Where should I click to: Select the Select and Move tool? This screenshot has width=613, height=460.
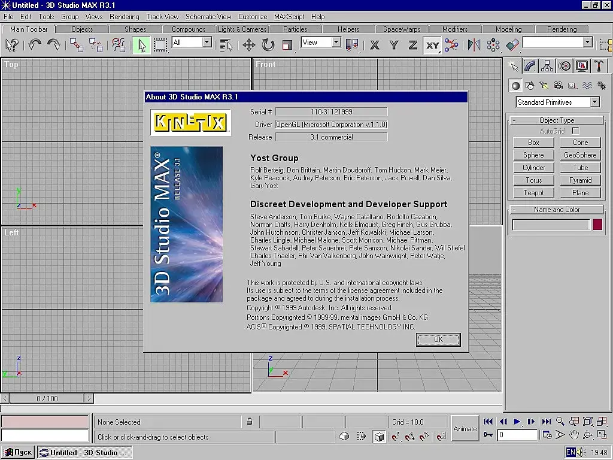249,45
